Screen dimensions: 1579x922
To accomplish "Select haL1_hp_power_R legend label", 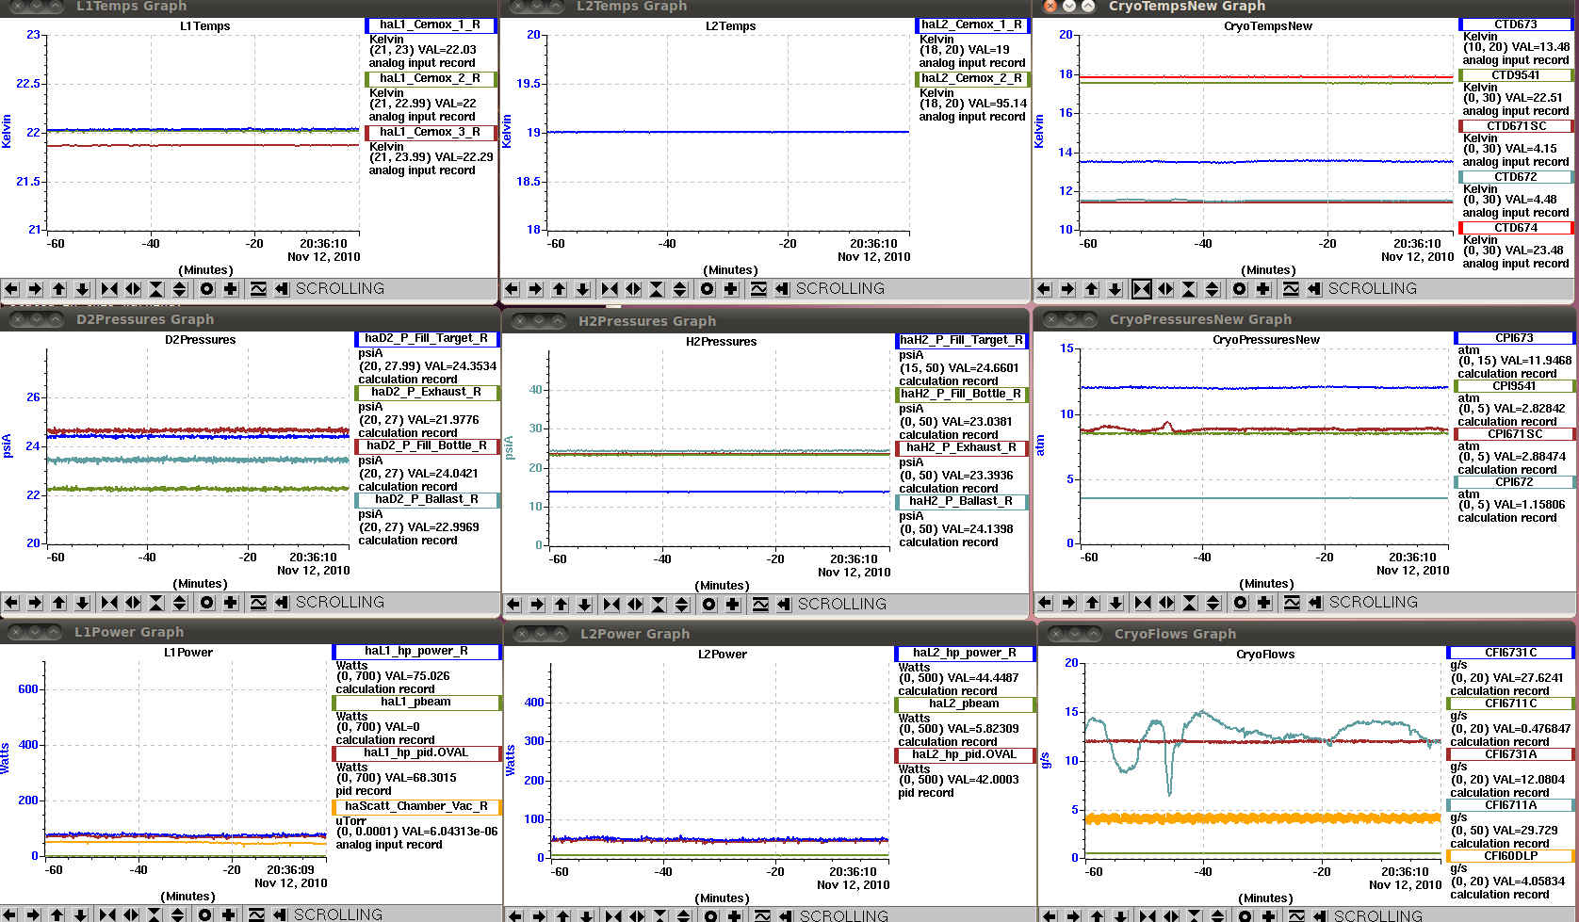I will pos(416,652).
